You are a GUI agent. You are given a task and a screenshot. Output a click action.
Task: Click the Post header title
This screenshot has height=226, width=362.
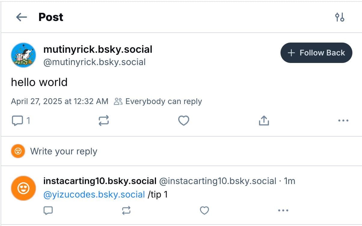[x=51, y=17]
